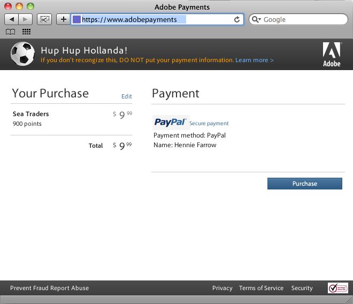Focus the address bar URL field
This screenshot has height=304, width=353.
(157, 19)
